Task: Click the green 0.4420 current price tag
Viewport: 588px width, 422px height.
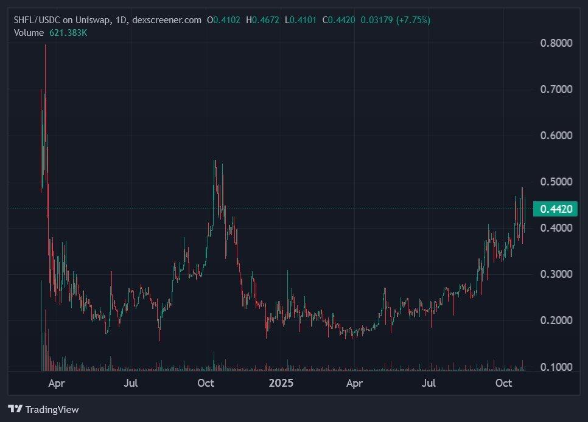Action: click(556, 210)
